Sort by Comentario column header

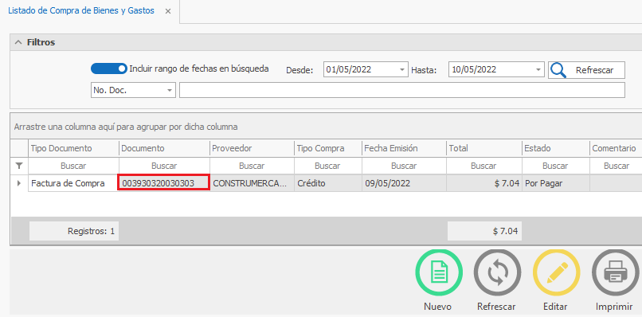point(616,148)
